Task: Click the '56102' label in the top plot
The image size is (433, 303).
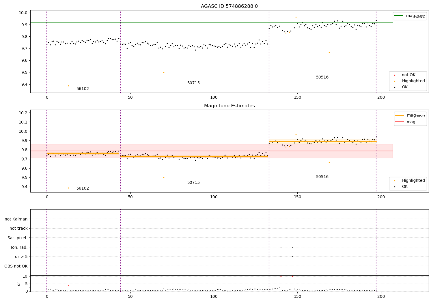Action: (83, 89)
